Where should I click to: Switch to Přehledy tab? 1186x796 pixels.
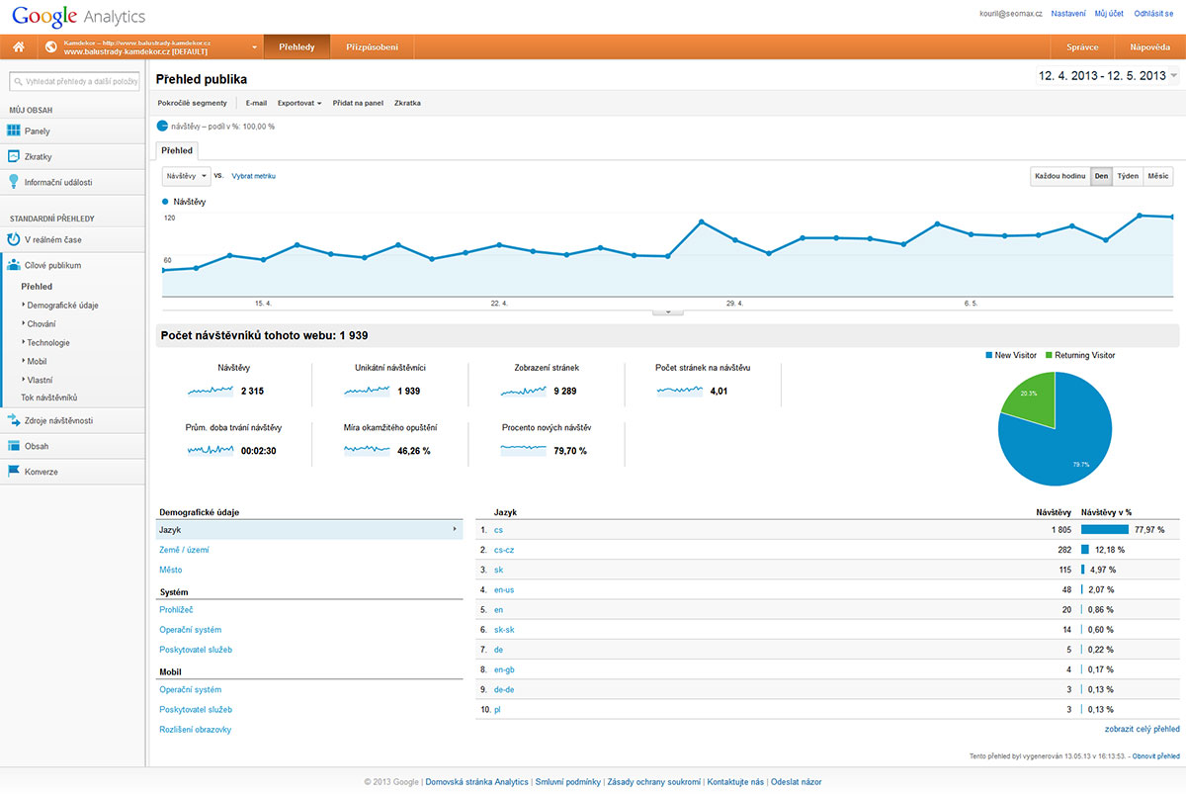pos(296,47)
